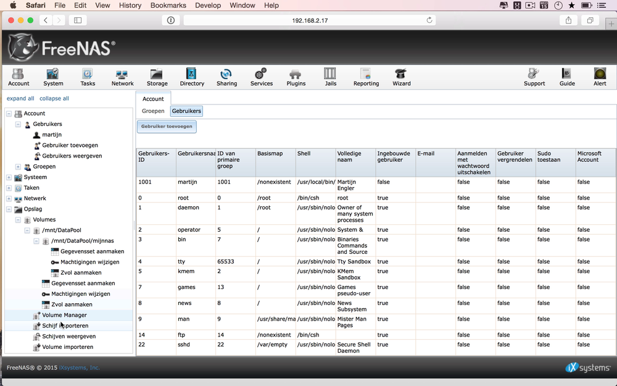Select the root user table row

[376, 198]
